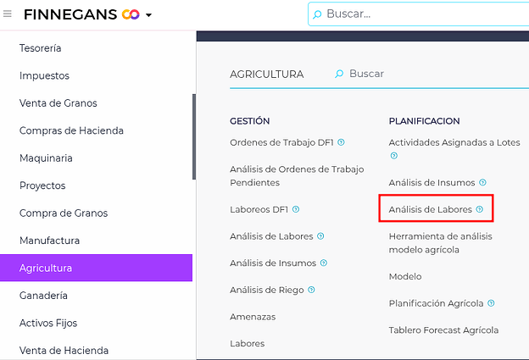Screen dimensions: 529x360
Task: Click help icon next to Laboreos DF1
Action: tap(296, 209)
